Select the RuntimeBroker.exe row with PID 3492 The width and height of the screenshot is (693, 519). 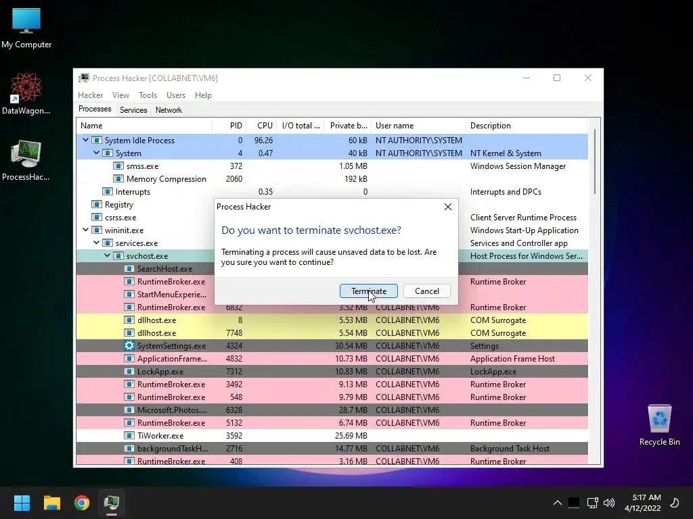(332, 384)
